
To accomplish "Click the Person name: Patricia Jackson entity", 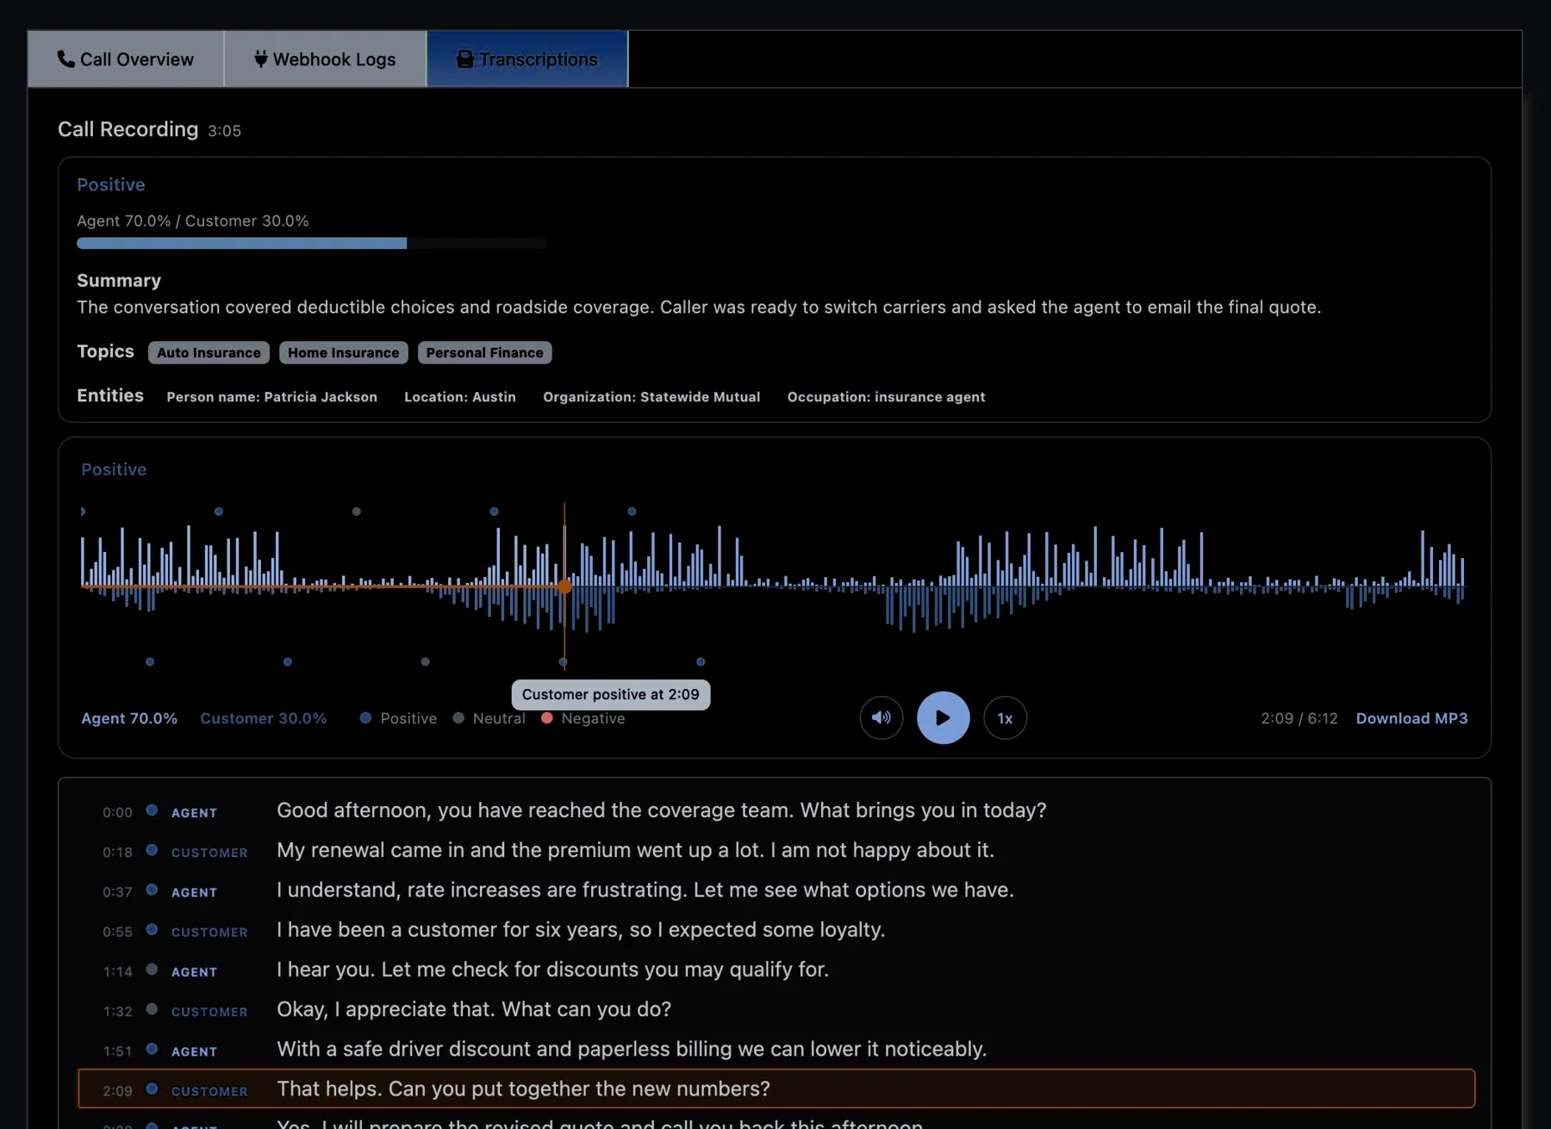I will pos(272,397).
